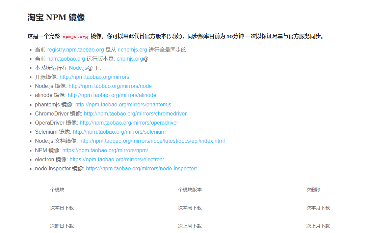Open the Node.js docs api index.html link
Viewport: 370px width, 233px height.
pos(152,141)
